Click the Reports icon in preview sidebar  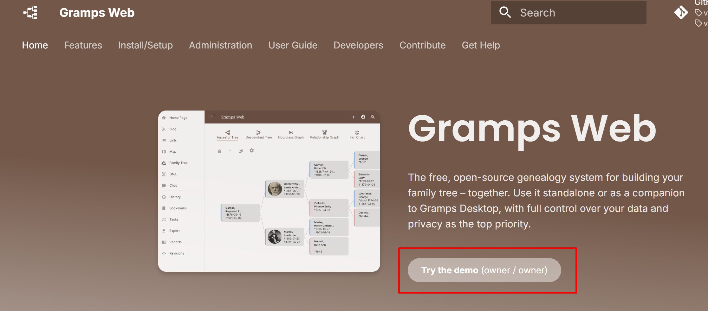[164, 242]
